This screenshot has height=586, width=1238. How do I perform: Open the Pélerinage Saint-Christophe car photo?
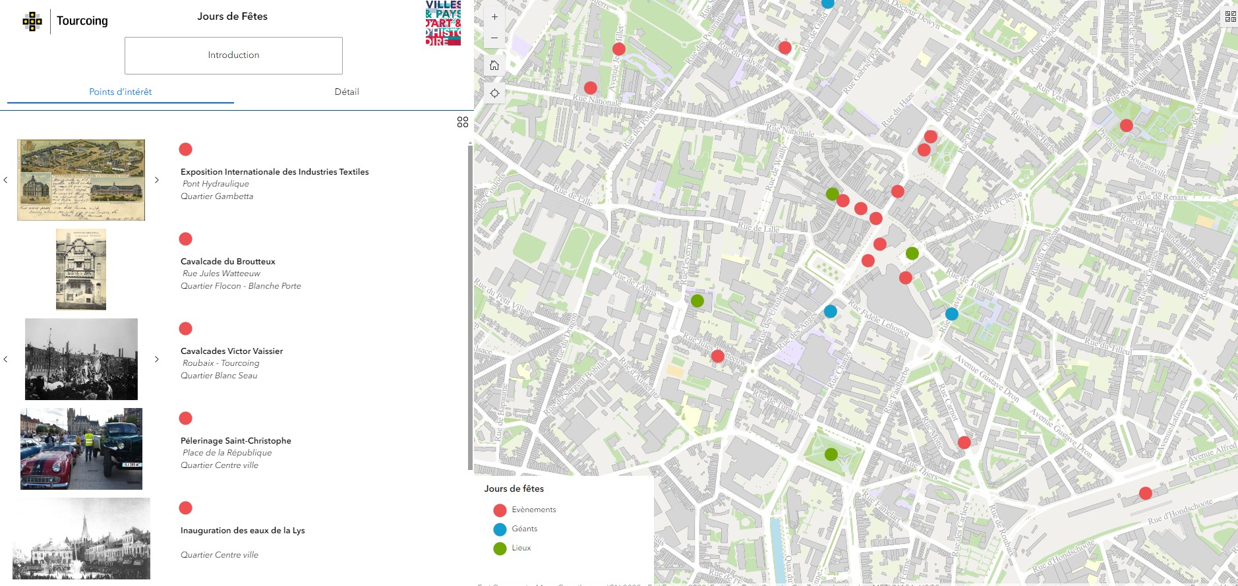tap(81, 449)
